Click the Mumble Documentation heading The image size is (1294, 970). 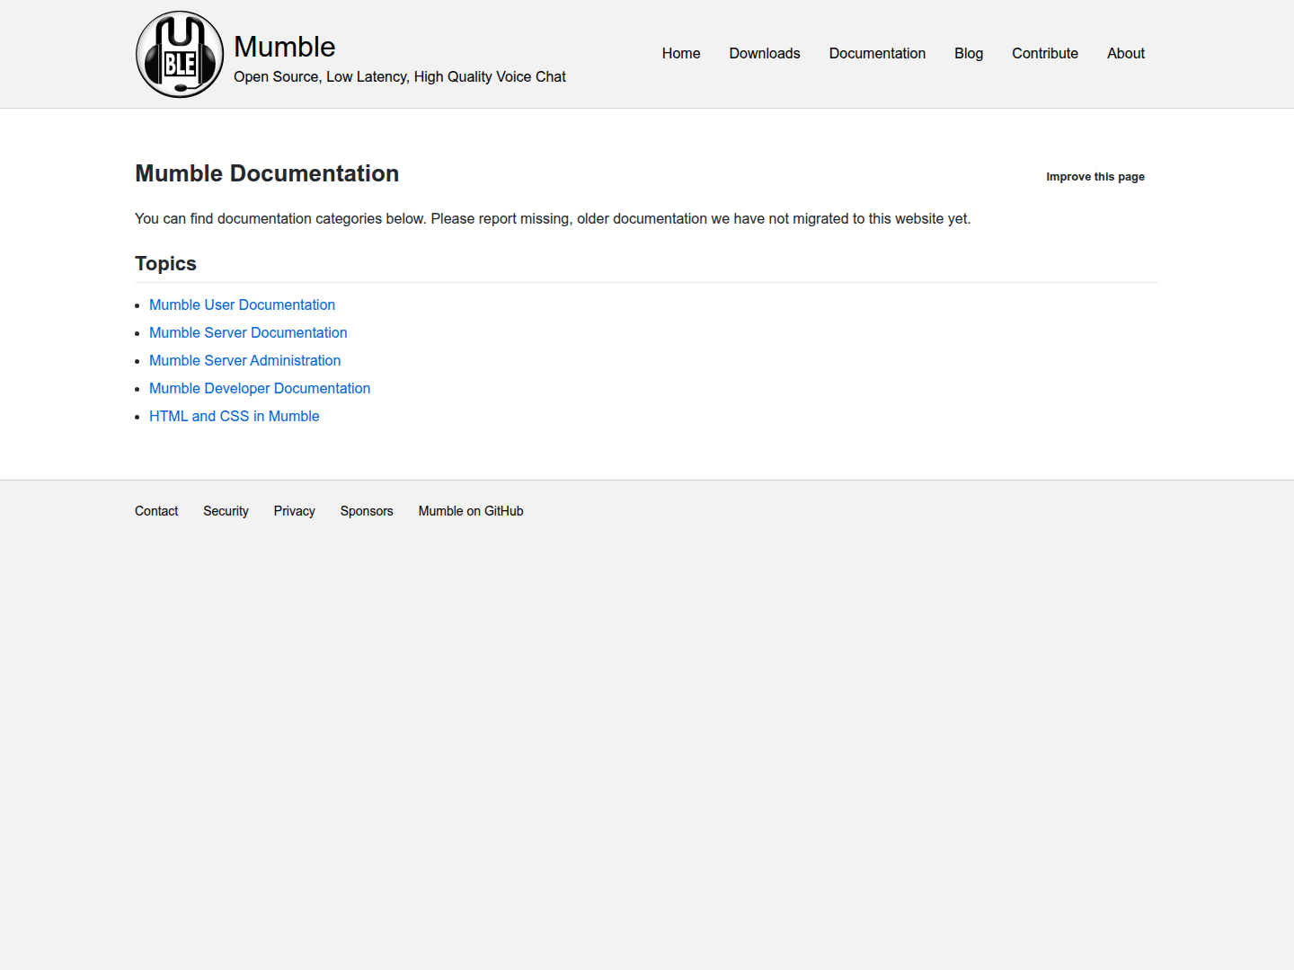[267, 173]
